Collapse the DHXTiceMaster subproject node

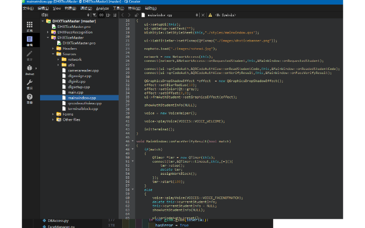(x=48, y=37)
